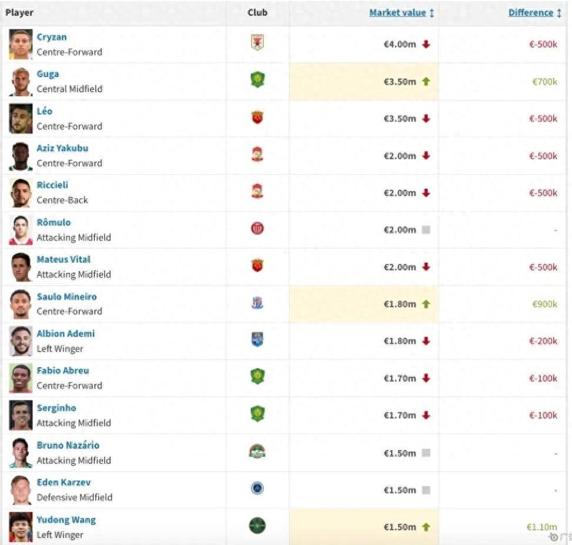
Task: Click the red down arrow in Cryzan's row
Action: point(426,44)
